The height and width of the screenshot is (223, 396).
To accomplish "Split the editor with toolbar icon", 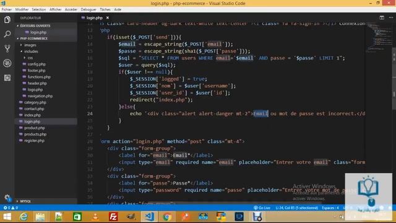I will 382,18.
